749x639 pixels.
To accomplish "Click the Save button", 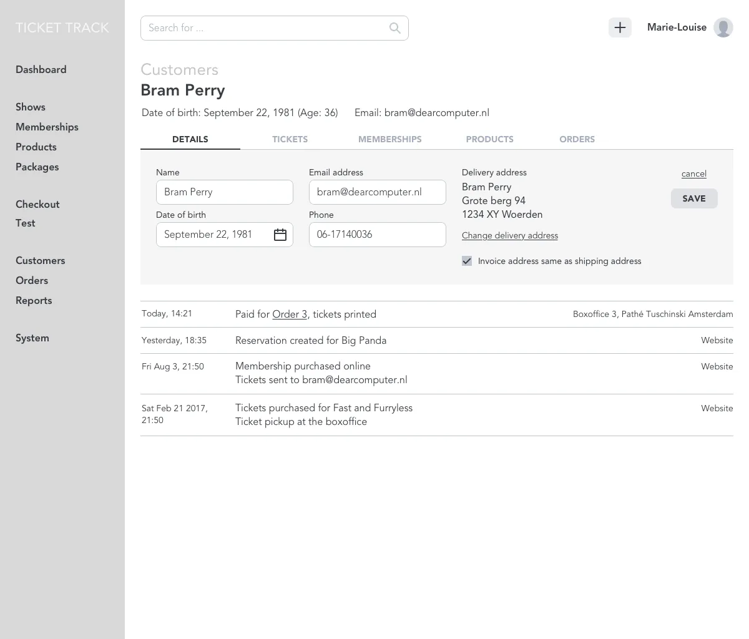I will pos(694,198).
